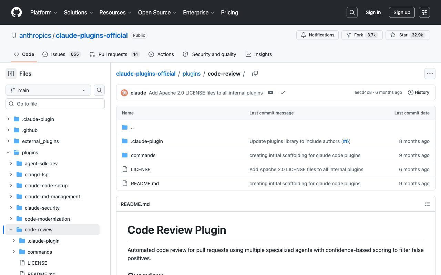The image size is (441, 275).
Task: Collapse the code-review folder chevron
Action: point(11,230)
